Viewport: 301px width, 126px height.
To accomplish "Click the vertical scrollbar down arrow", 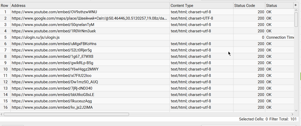I will coord(296,110).
